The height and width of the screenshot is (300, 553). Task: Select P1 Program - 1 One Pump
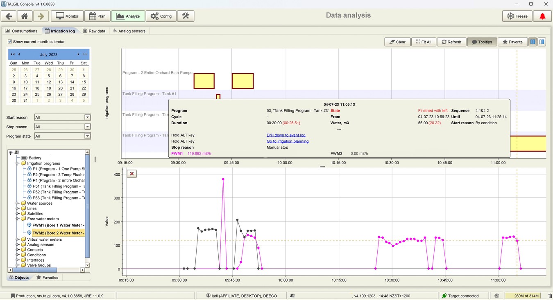[x=56, y=169]
